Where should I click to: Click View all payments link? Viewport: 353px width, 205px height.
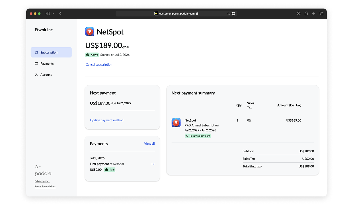149,143
